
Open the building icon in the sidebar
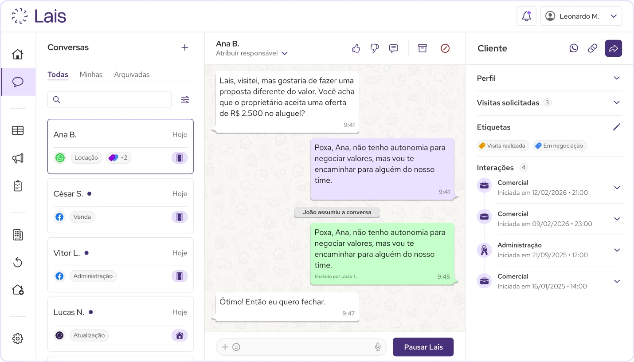click(x=18, y=235)
